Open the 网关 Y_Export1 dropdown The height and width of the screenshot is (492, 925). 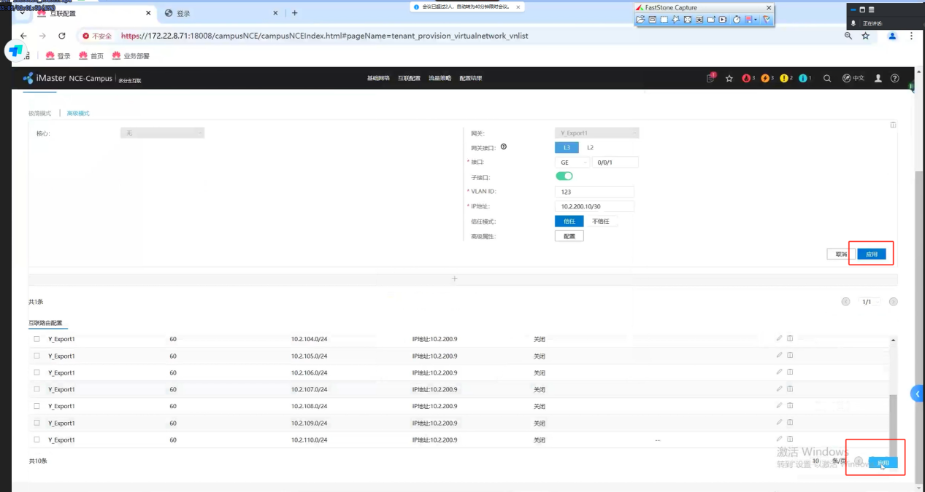(x=597, y=133)
